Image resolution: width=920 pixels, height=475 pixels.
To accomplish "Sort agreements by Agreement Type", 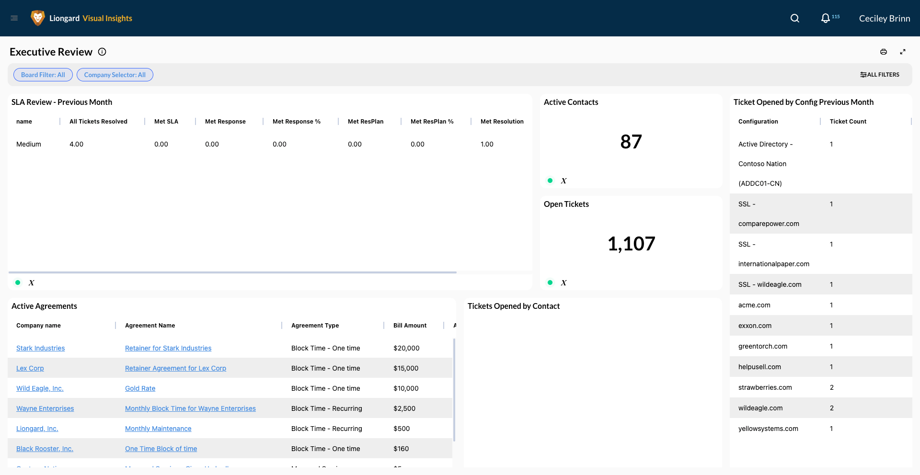I will (x=315, y=326).
